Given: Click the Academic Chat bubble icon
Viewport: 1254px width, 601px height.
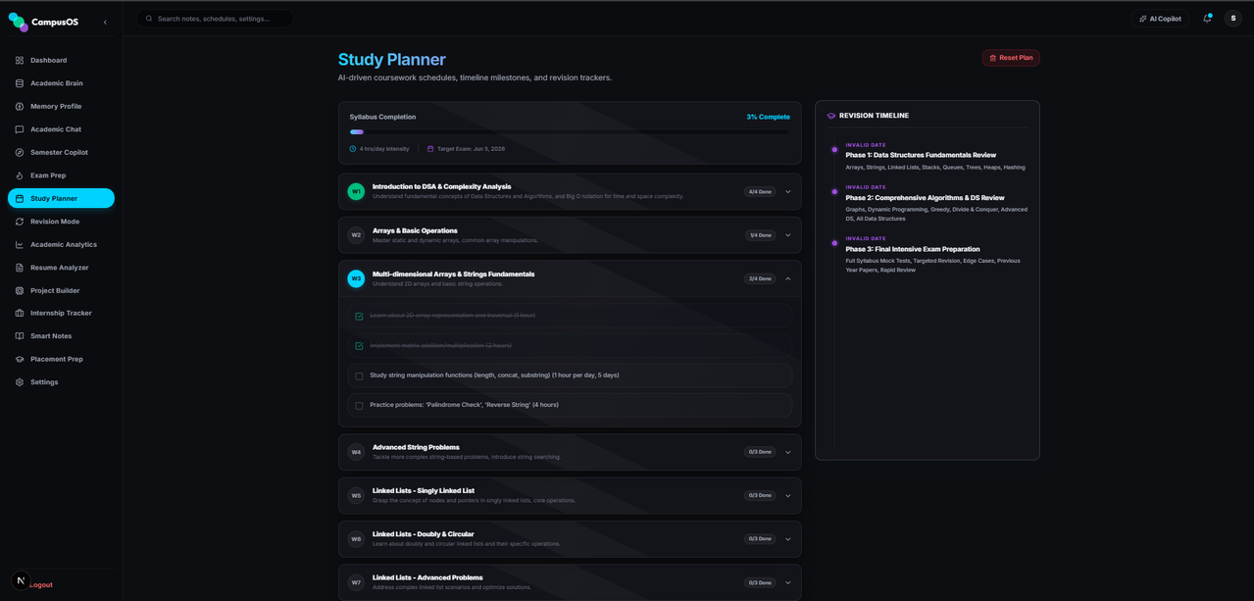Looking at the screenshot, I should point(20,129).
